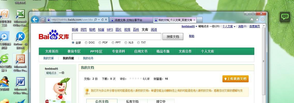Screen dimensions: 294x103
Task: Switch to the 我的贡献 sub-tab
Action: (69, 58)
